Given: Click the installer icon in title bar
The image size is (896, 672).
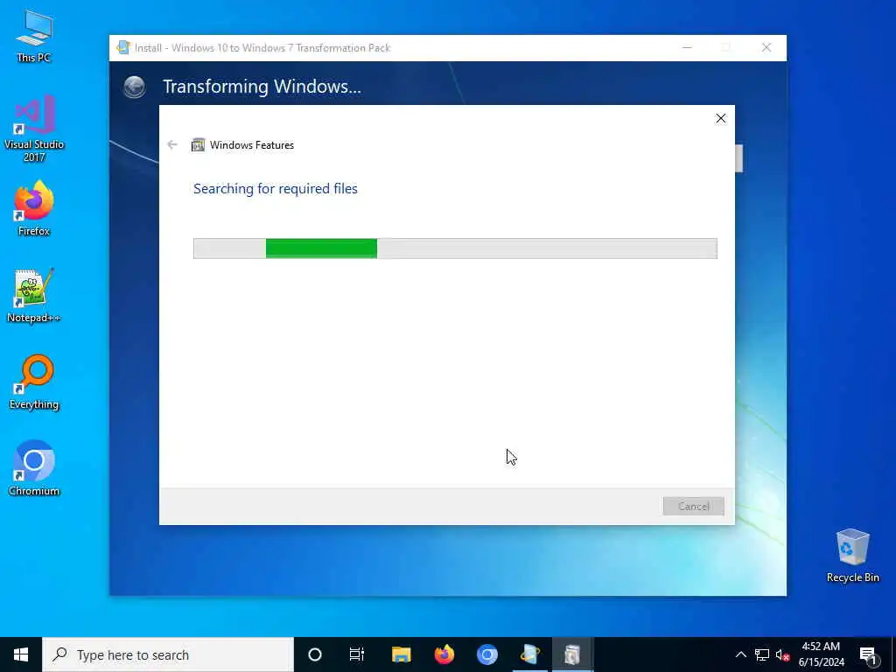Looking at the screenshot, I should click(x=122, y=47).
